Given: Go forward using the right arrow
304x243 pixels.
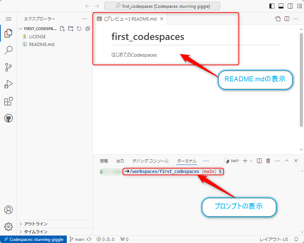Looking at the screenshot, I should tap(97, 6).
